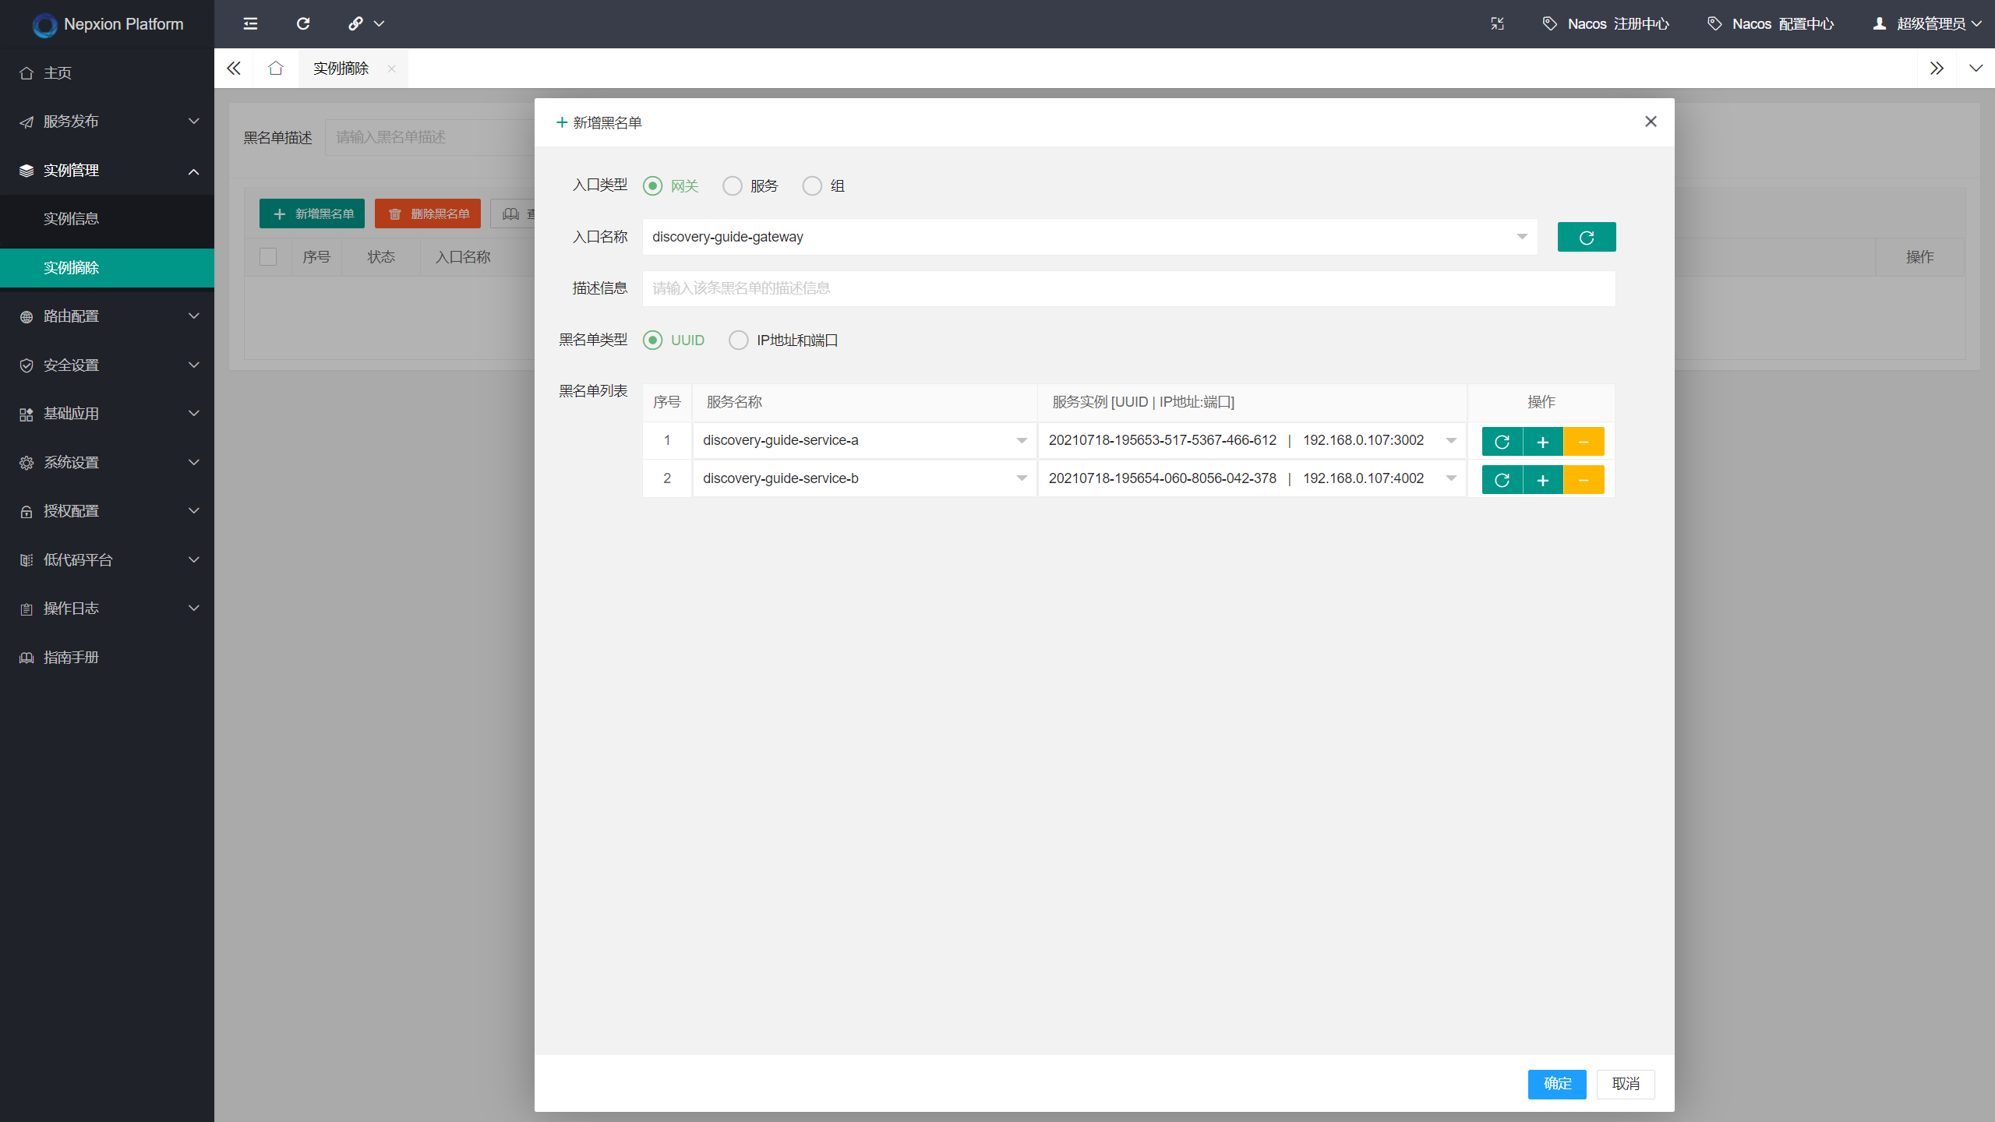Viewport: 1995px width, 1122px height.
Task: Click the home icon in the tab bar
Action: (275, 69)
